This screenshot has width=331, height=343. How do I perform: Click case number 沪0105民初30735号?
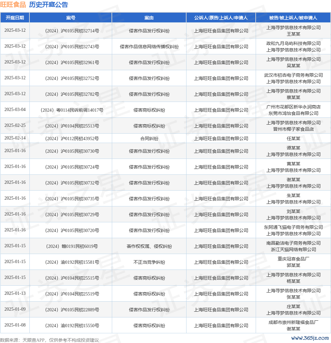point(72,199)
